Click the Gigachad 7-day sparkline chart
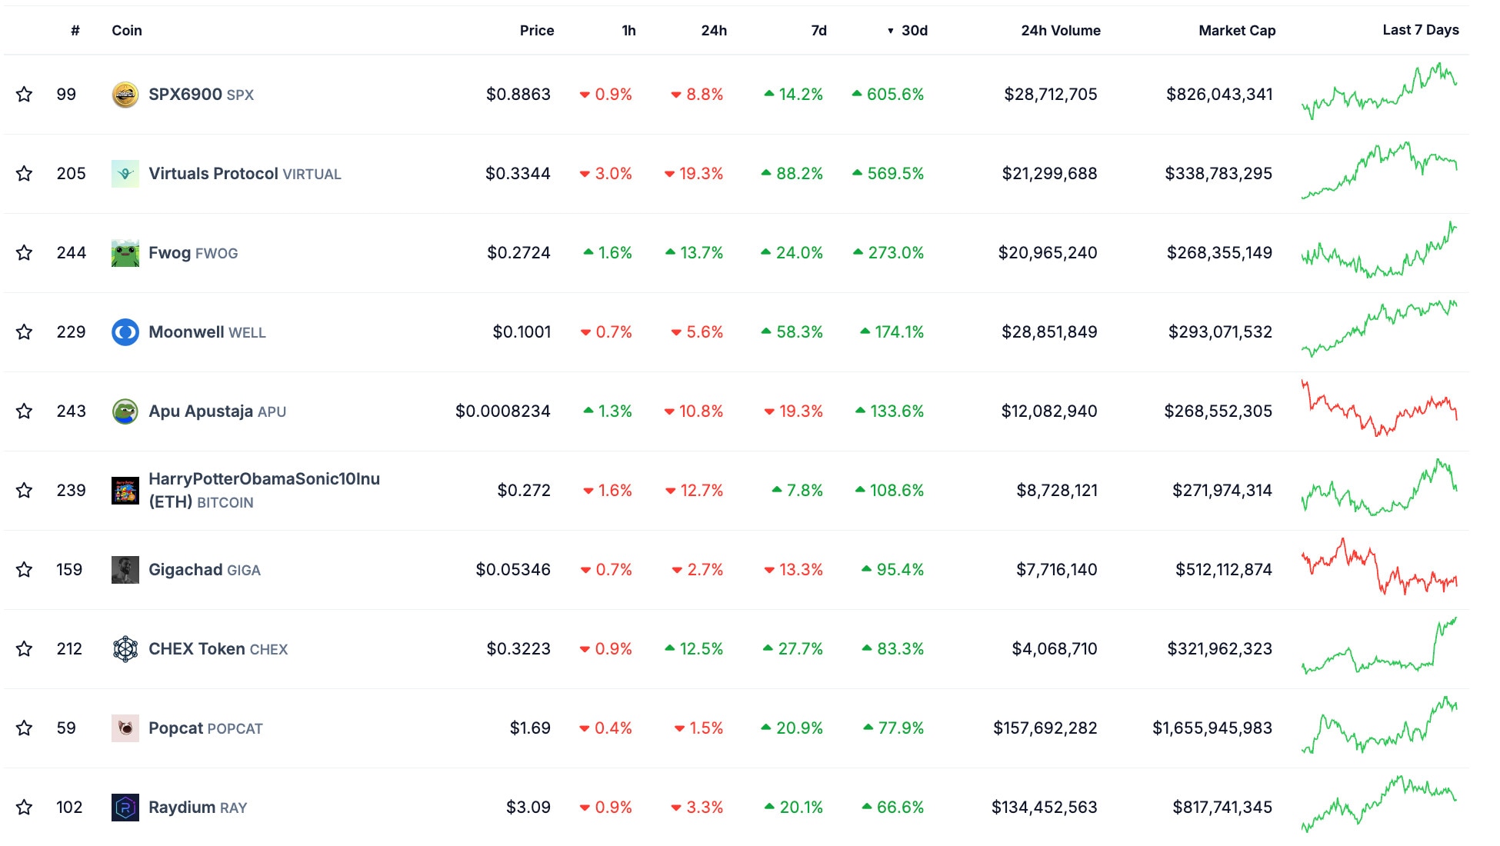The image size is (1500, 846). click(1379, 567)
